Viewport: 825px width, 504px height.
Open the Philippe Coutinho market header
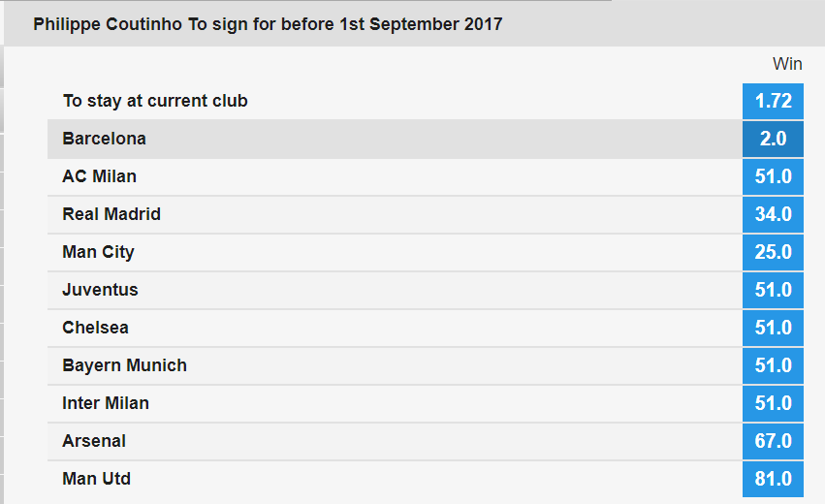click(x=268, y=23)
